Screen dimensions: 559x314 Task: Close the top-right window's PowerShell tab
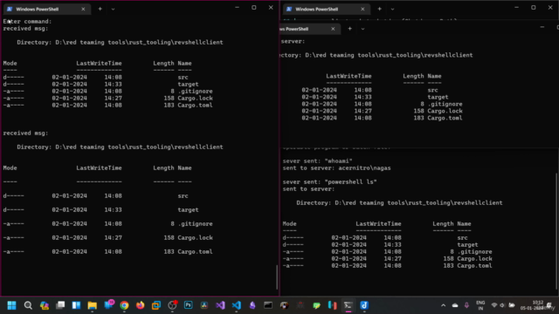pyautogui.click(x=362, y=9)
